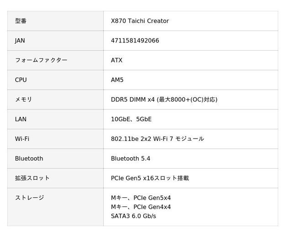Click the ストレージ label cell
Viewport: 292px width, 237px height.
click(x=30, y=197)
